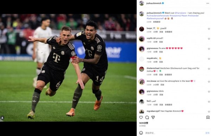See translation of post caption
The height and width of the screenshot is (136, 211).
tap(156, 22)
